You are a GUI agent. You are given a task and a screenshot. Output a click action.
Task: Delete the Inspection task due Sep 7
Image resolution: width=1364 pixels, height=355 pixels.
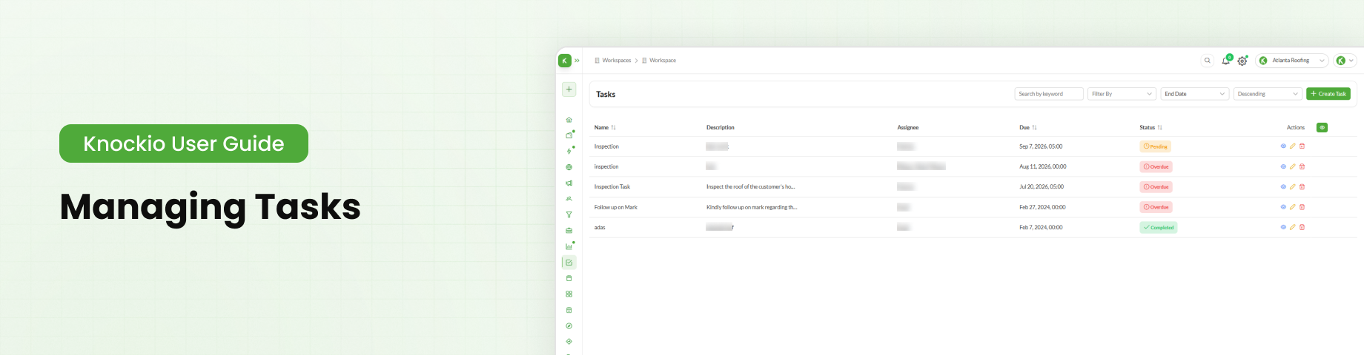click(x=1302, y=146)
